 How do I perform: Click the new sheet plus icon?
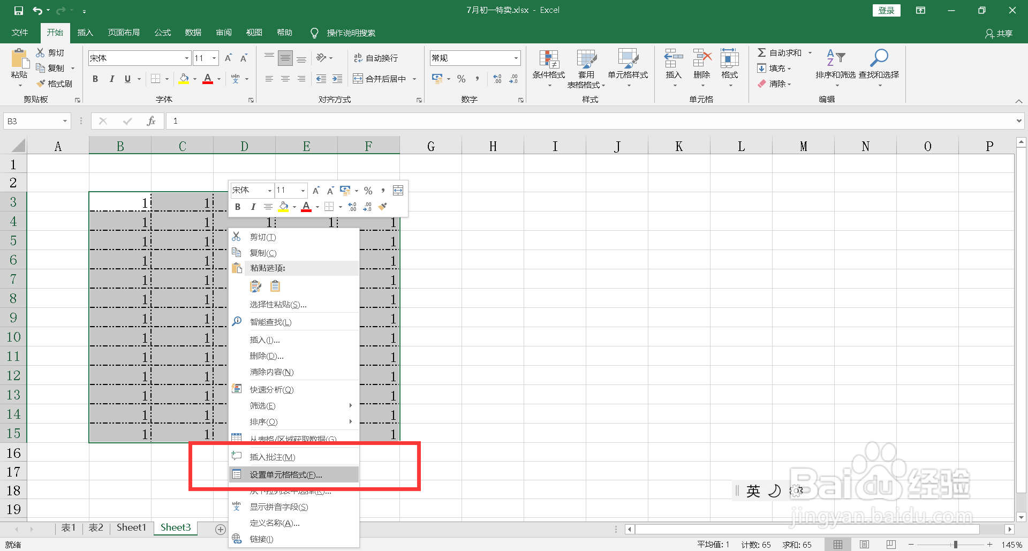[220, 529]
